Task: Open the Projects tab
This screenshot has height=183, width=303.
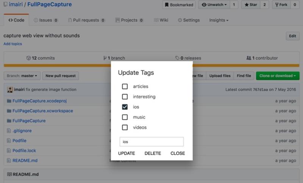Action: [129, 20]
